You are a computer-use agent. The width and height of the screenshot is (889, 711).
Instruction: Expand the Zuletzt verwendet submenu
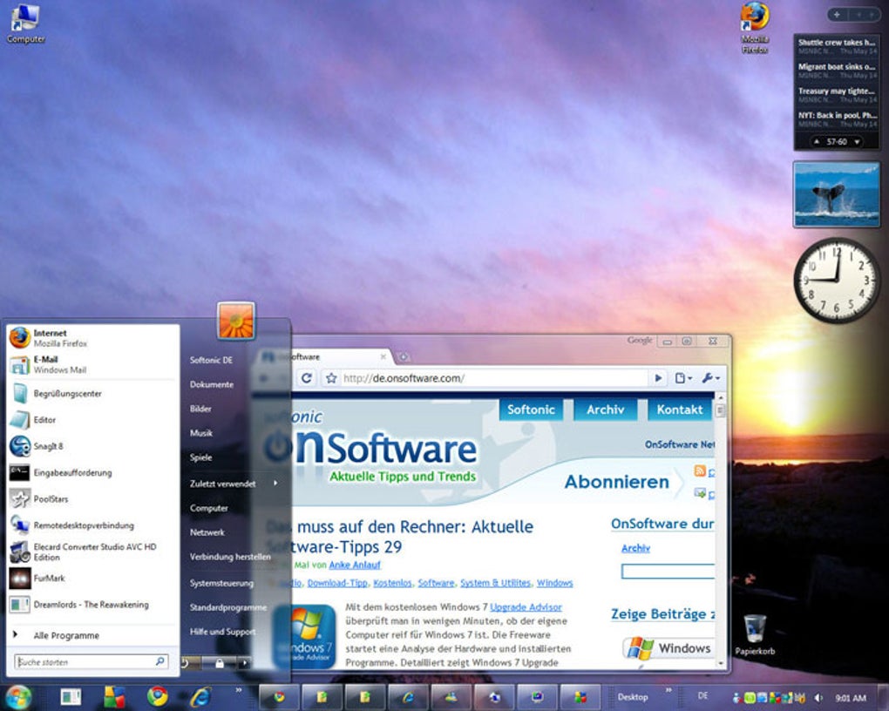234,484
